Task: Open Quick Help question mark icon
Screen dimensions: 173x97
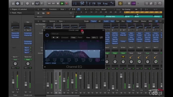Action: [28, 4]
